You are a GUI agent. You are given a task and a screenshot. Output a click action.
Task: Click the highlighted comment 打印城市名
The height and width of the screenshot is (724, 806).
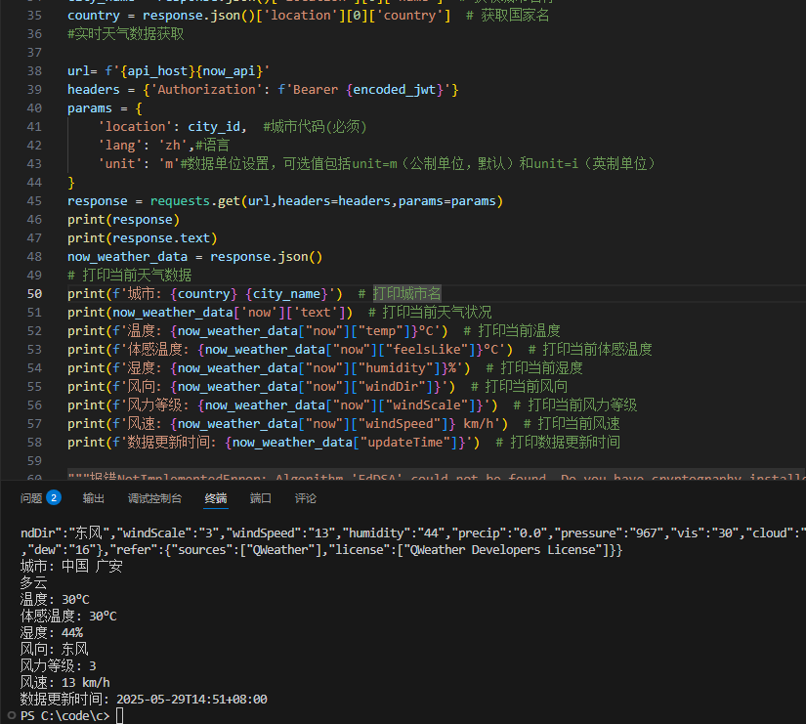click(406, 294)
